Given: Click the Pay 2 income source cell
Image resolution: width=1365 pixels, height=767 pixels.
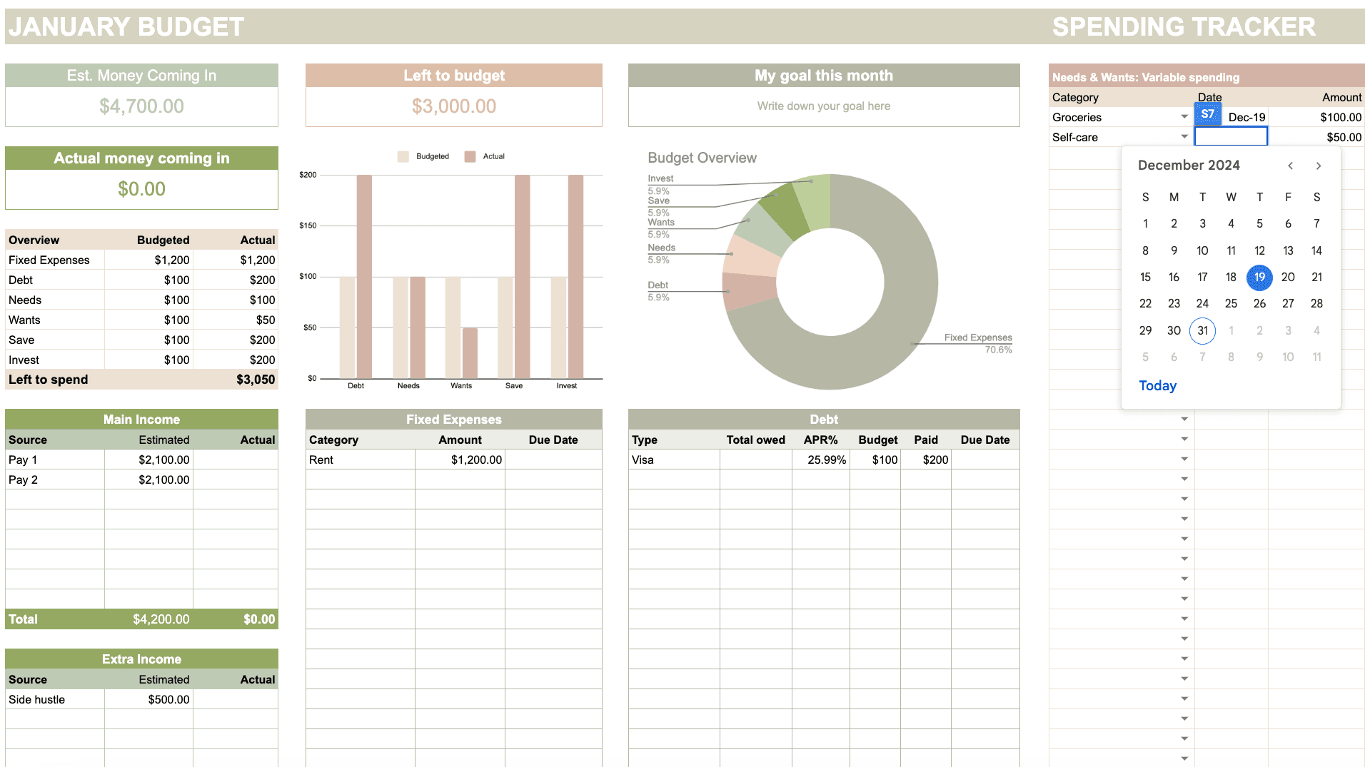Looking at the screenshot, I should coord(55,480).
